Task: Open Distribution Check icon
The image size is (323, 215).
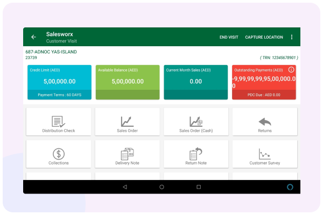Action: 58,121
